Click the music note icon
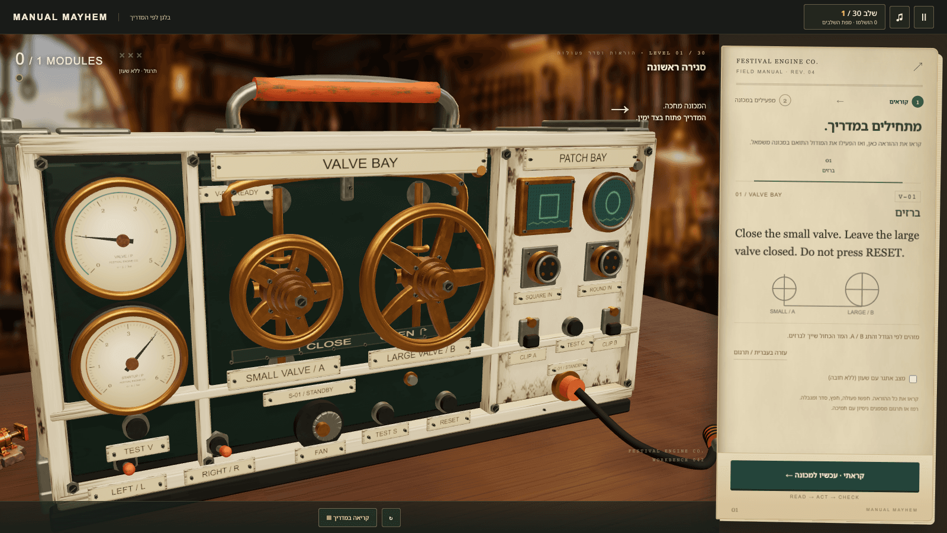Image resolution: width=947 pixels, height=533 pixels. 900,17
